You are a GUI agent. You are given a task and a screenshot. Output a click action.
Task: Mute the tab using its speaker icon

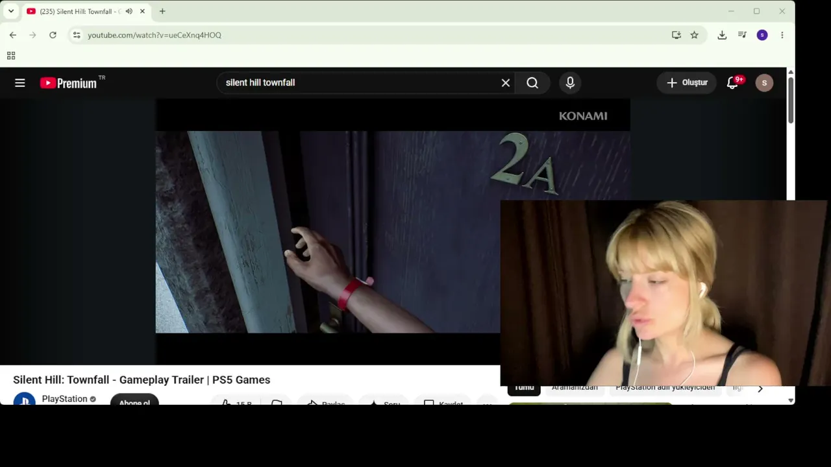pos(129,12)
